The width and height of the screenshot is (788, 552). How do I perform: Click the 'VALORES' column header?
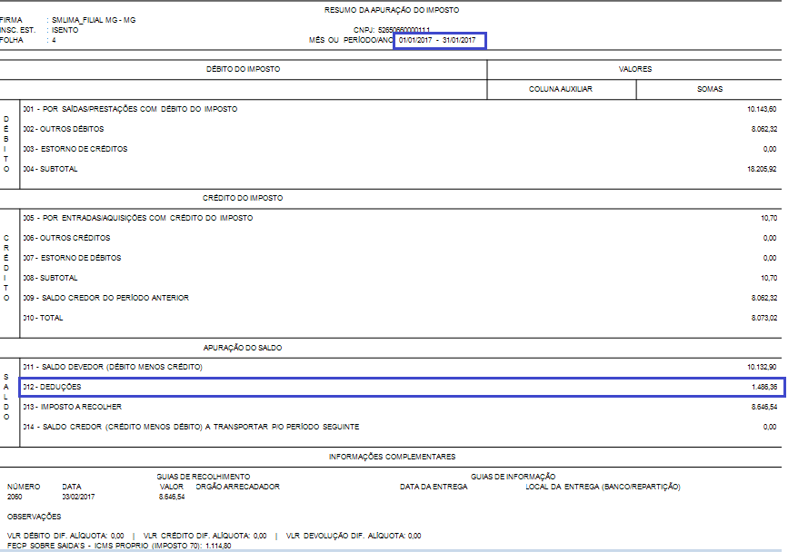tap(634, 69)
